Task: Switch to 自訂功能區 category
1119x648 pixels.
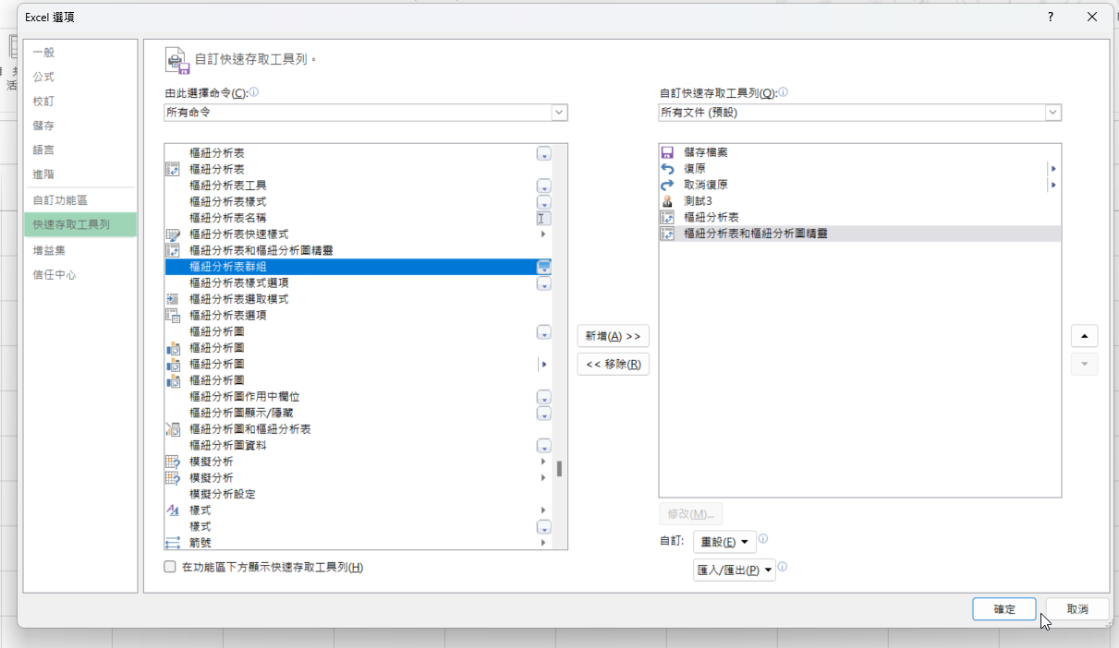Action: click(x=79, y=200)
